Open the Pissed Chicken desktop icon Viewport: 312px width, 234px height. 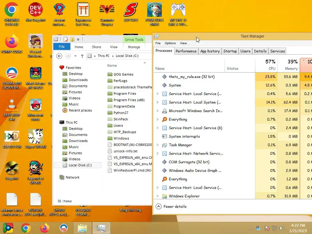[35, 46]
